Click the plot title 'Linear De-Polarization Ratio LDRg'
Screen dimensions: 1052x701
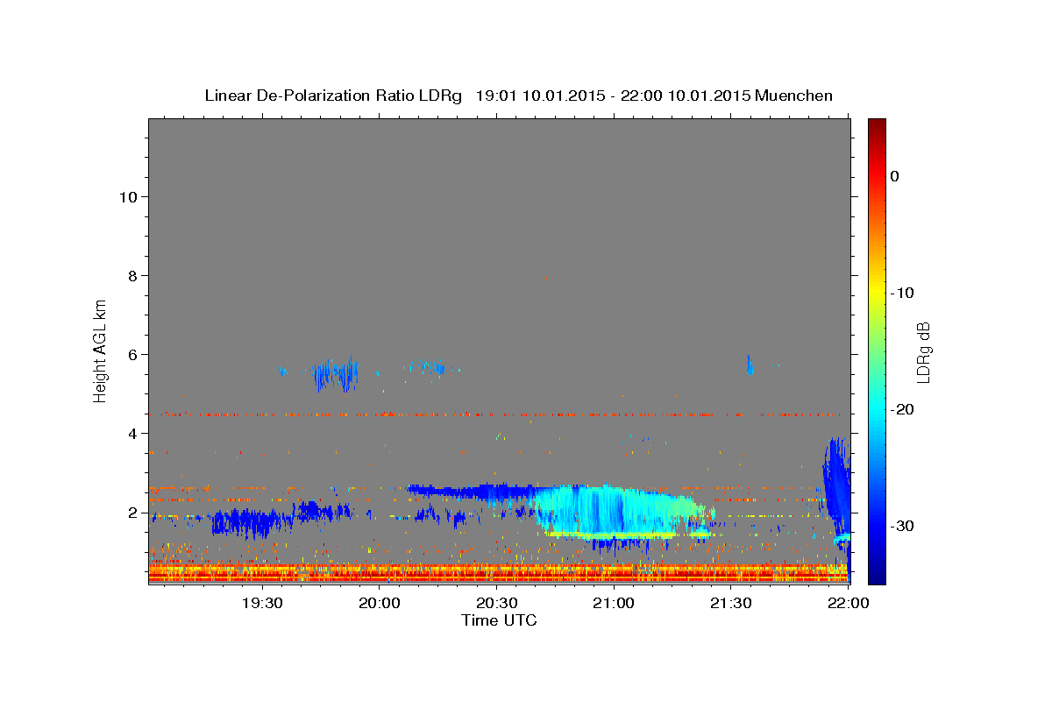332,96
